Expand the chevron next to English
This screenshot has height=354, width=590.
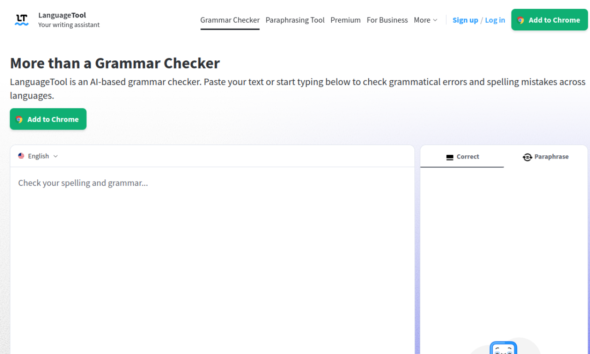pyautogui.click(x=55, y=156)
